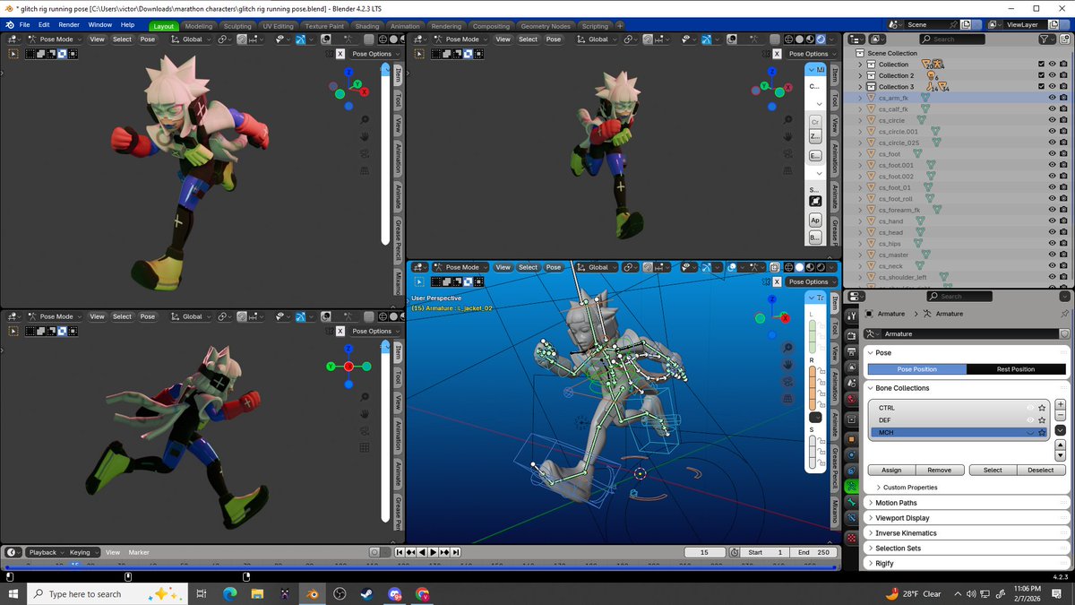
Task: Pin the Armature properties context
Action: pyautogui.click(x=1064, y=314)
